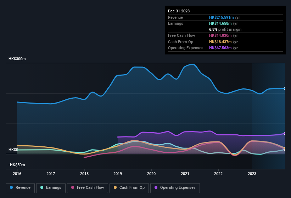Click the Free Cash Flow tooltip label
The height and width of the screenshot is (198, 291).
tap(181, 35)
